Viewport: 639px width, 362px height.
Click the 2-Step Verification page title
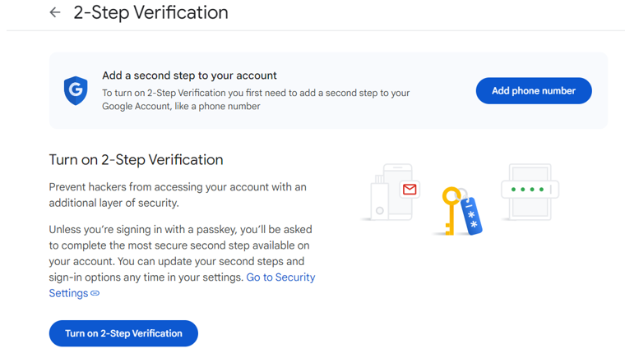150,12
